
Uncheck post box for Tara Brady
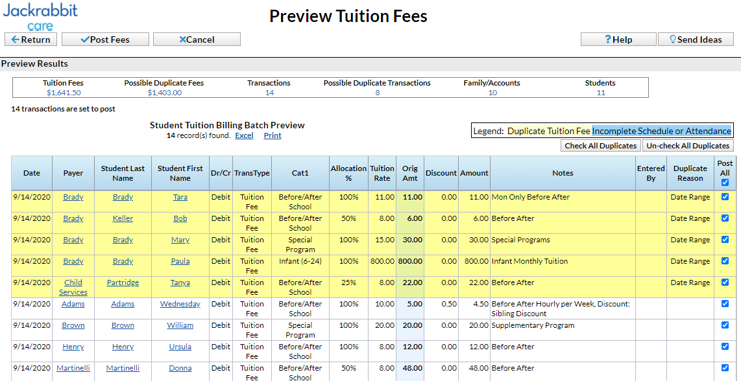click(725, 197)
